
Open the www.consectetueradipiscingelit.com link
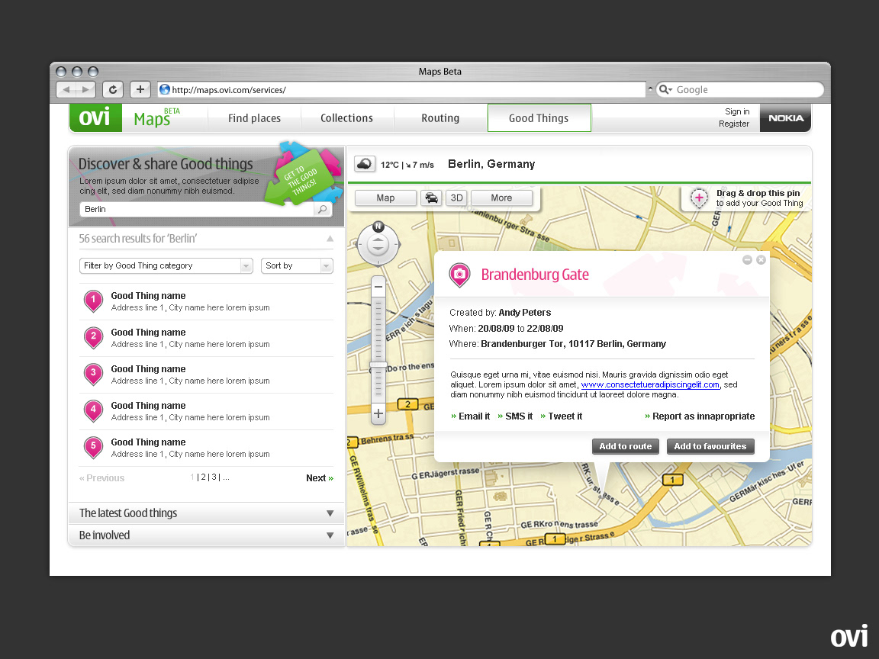point(650,385)
